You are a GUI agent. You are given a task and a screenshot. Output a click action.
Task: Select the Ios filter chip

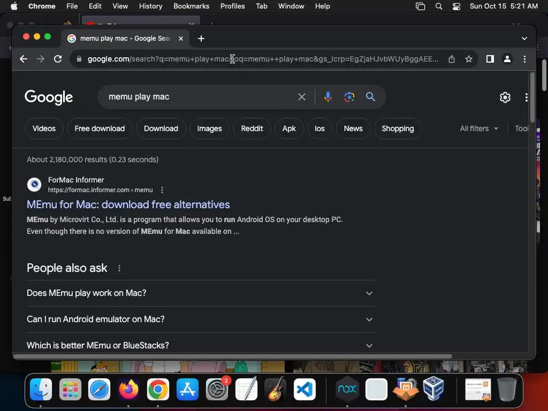click(x=319, y=128)
